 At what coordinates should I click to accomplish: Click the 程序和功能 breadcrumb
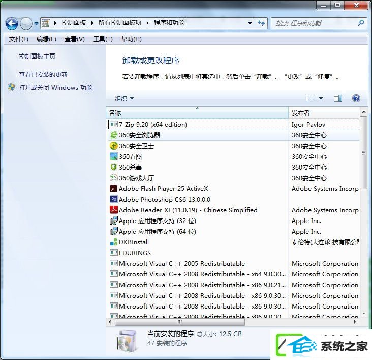tap(169, 23)
